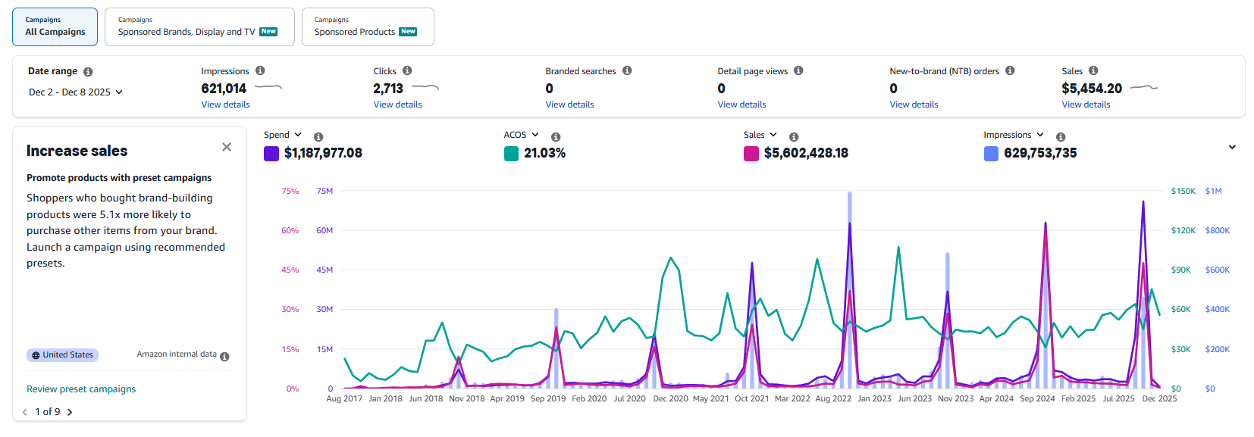Screen dimensions: 1254x437
Task: Click the Clicks info icon
Action: point(407,70)
